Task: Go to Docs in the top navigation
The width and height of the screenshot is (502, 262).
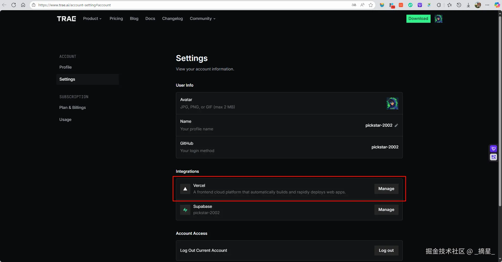Action: [x=150, y=19]
